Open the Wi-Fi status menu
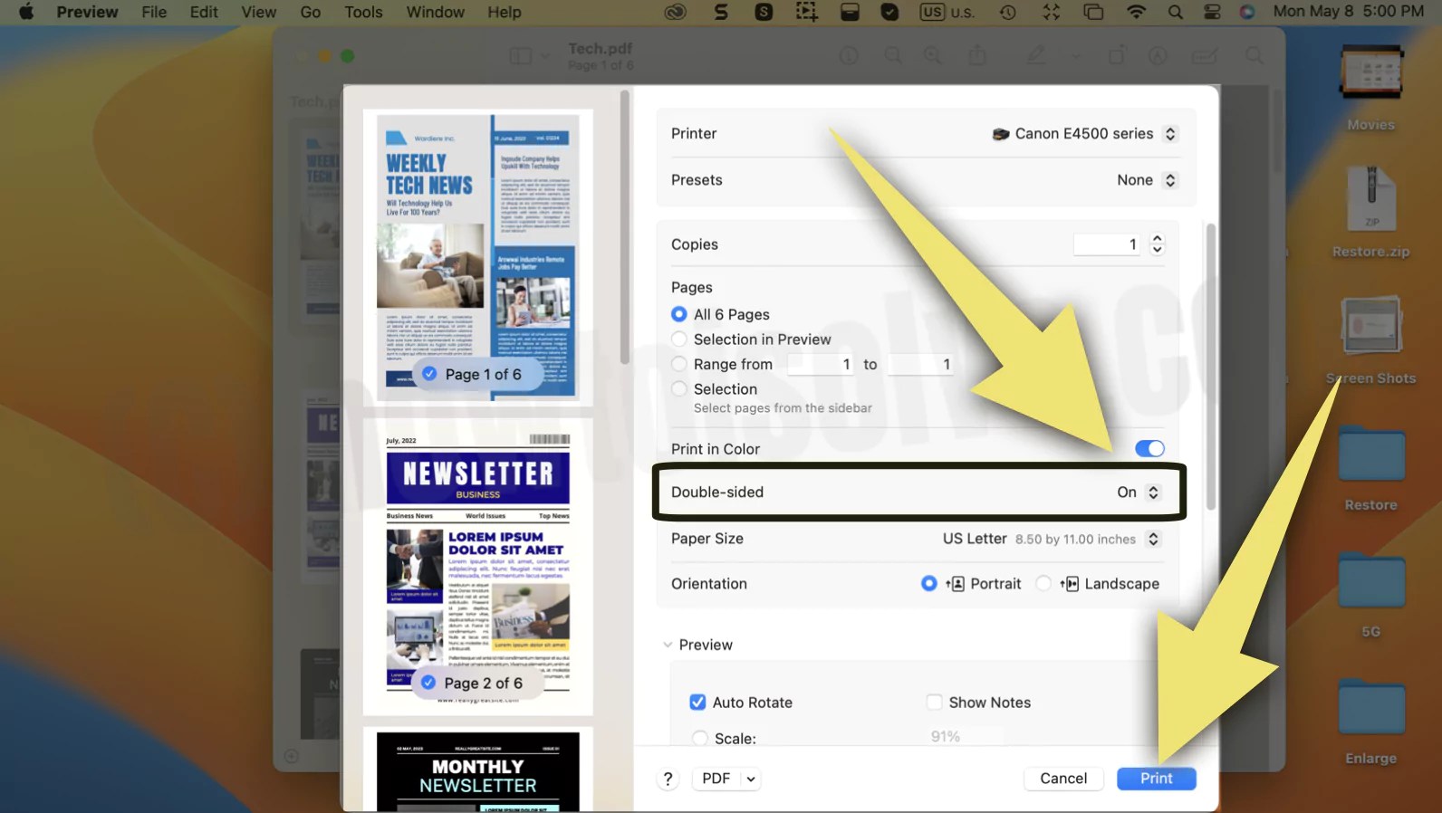 [1136, 12]
